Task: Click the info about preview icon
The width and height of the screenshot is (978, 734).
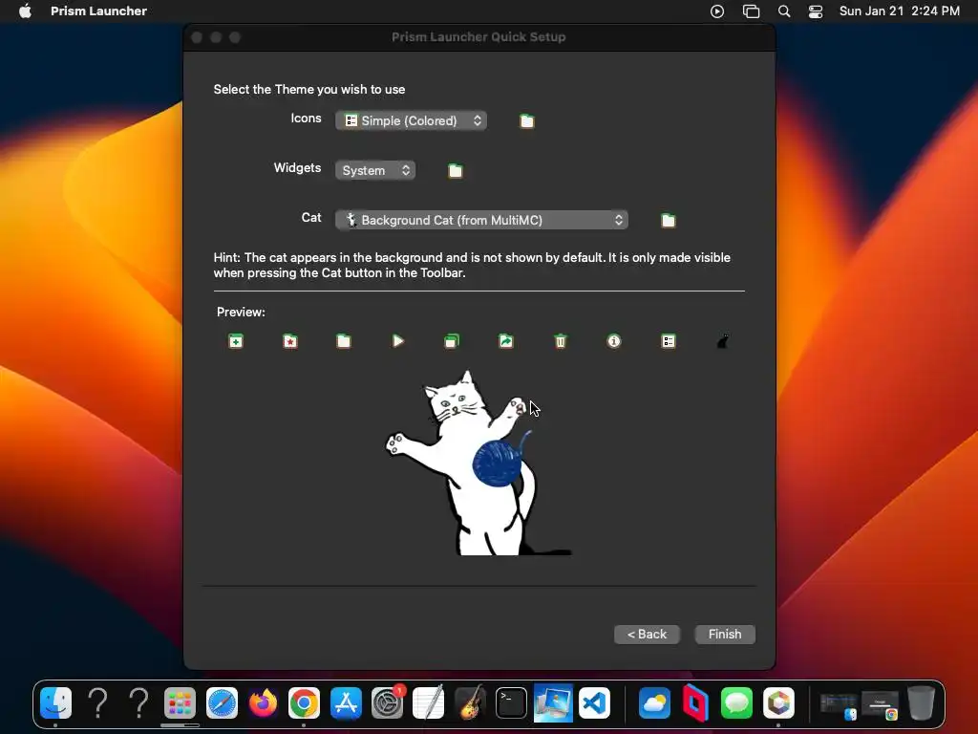Action: tap(614, 341)
